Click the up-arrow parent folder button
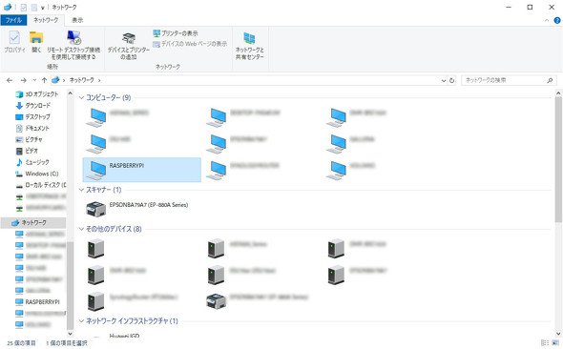 [44, 80]
